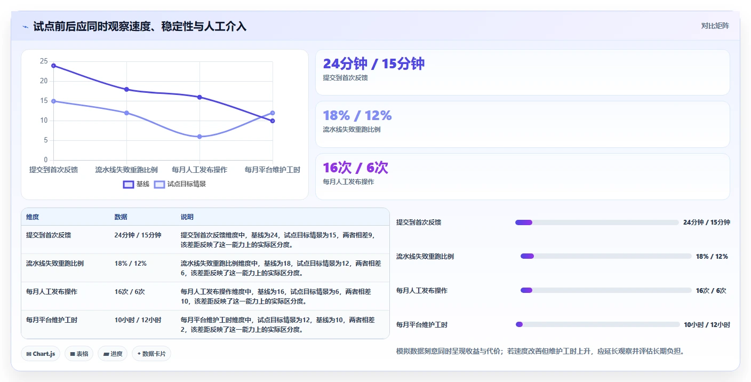Click the 提交到首次反馈 cell in the table

(x=49, y=235)
